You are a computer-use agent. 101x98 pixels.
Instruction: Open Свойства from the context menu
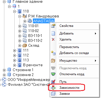pos(74,26)
